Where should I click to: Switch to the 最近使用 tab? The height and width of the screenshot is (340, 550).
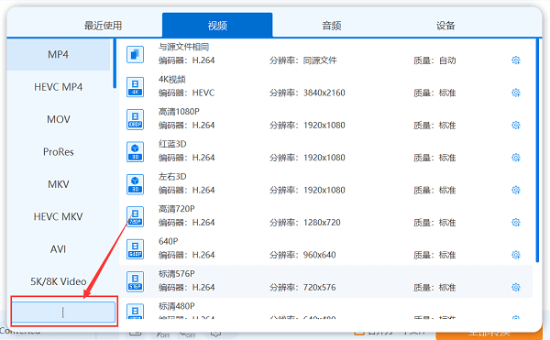103,26
